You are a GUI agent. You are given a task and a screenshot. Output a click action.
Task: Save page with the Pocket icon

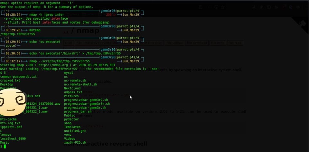(x=216, y=7)
